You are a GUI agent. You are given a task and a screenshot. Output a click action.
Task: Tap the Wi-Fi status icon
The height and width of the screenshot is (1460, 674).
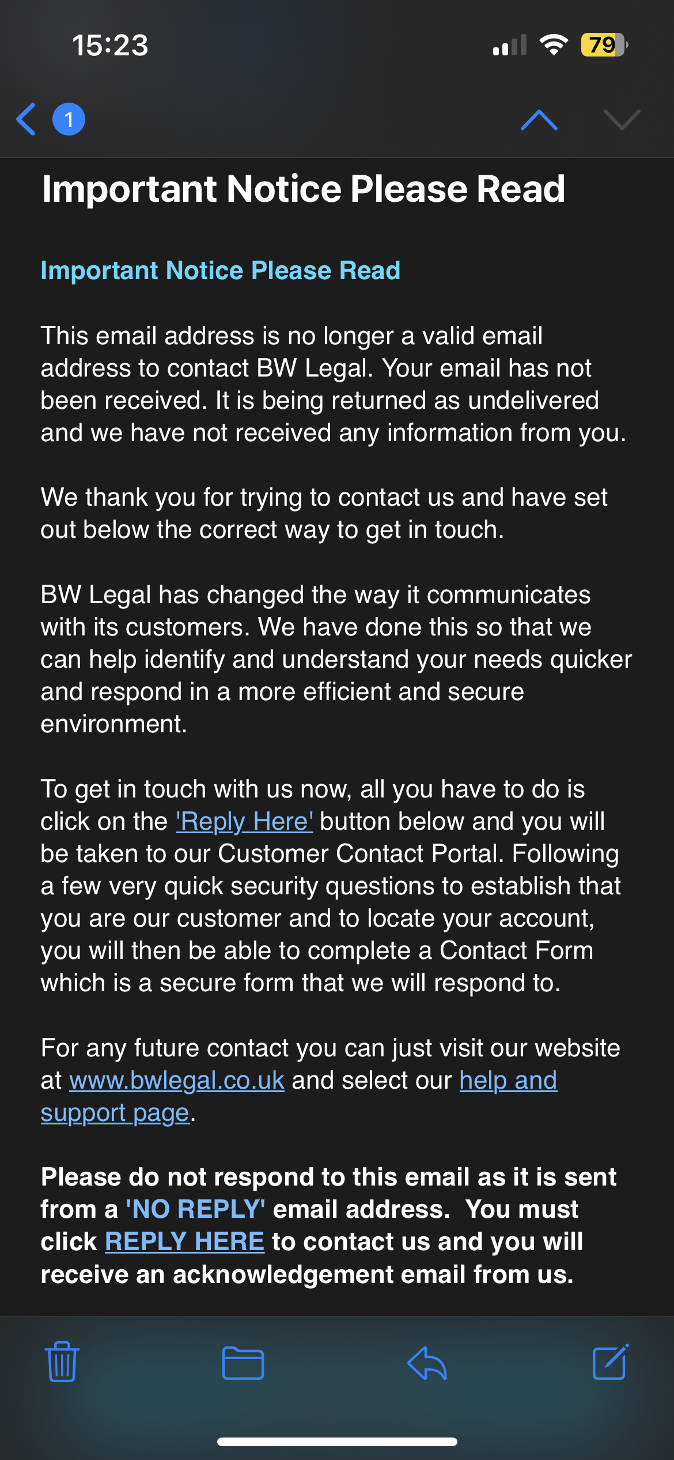[x=554, y=45]
